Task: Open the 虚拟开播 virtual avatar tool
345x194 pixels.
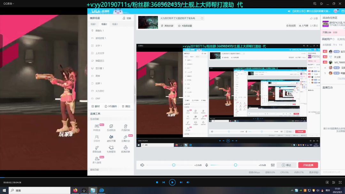Action: coord(111,138)
